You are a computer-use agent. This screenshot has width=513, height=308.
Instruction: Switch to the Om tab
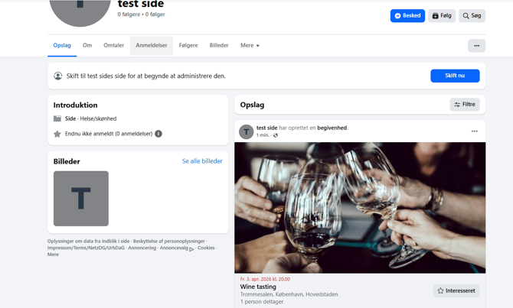(87, 46)
